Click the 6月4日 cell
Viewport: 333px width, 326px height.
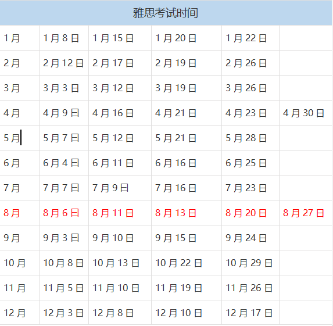click(64, 163)
